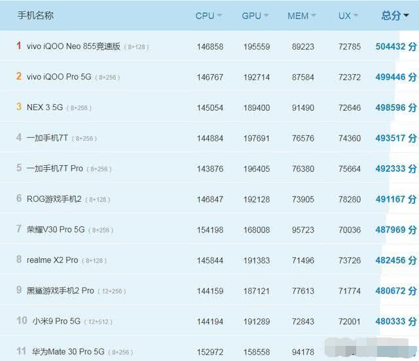Click total score 504432 分
The height and width of the screenshot is (361, 419).
(x=396, y=47)
